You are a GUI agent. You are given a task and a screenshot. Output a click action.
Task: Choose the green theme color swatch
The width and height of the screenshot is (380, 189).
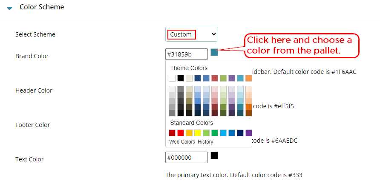coord(223,78)
